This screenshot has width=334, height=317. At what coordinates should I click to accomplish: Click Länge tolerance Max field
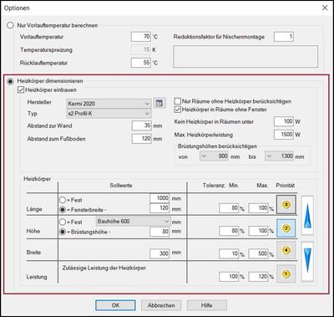pyautogui.click(x=258, y=208)
